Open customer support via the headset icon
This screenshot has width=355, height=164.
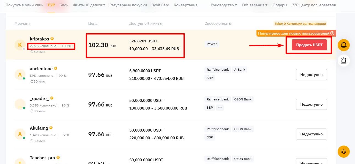tap(343, 151)
